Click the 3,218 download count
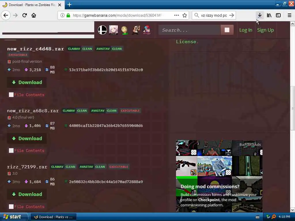The width and height of the screenshot is (295, 221). coord(35,70)
